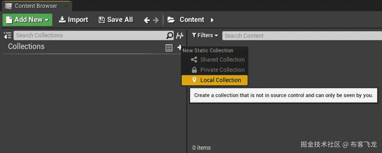The height and width of the screenshot is (153, 382).
Task: Focus the Search Collections field
Action: [90, 36]
